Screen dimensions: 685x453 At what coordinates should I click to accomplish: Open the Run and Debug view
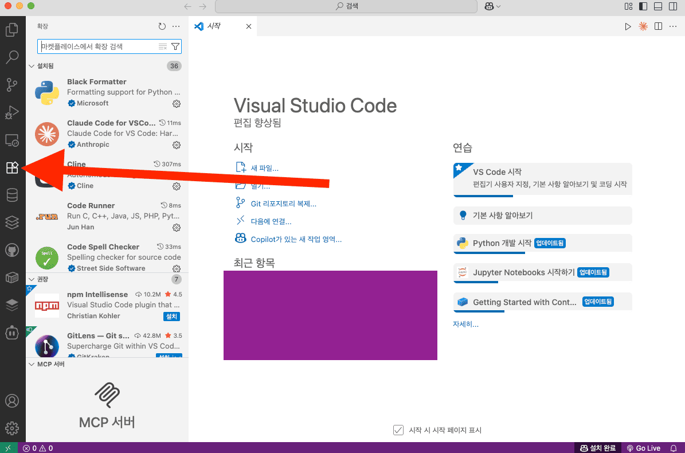point(12,112)
